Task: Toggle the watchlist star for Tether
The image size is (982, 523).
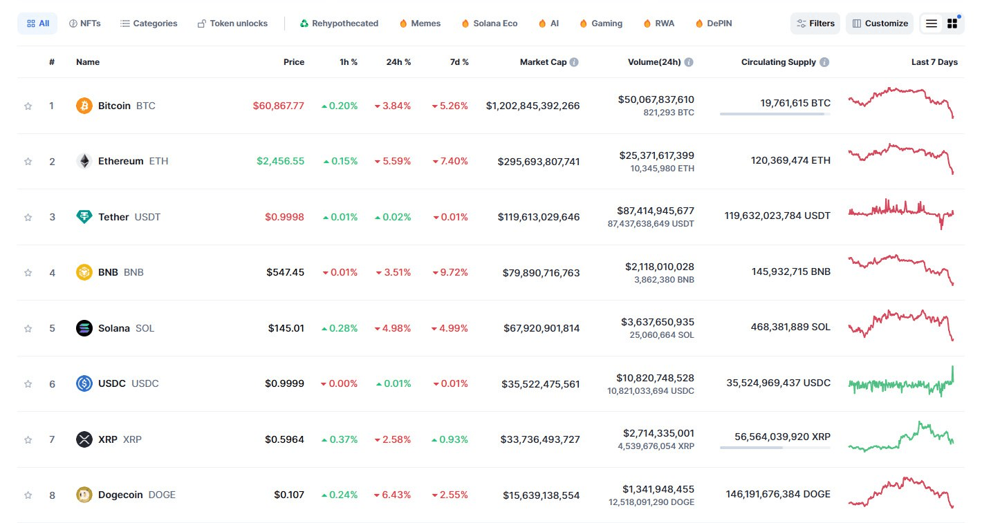Action: tap(28, 217)
